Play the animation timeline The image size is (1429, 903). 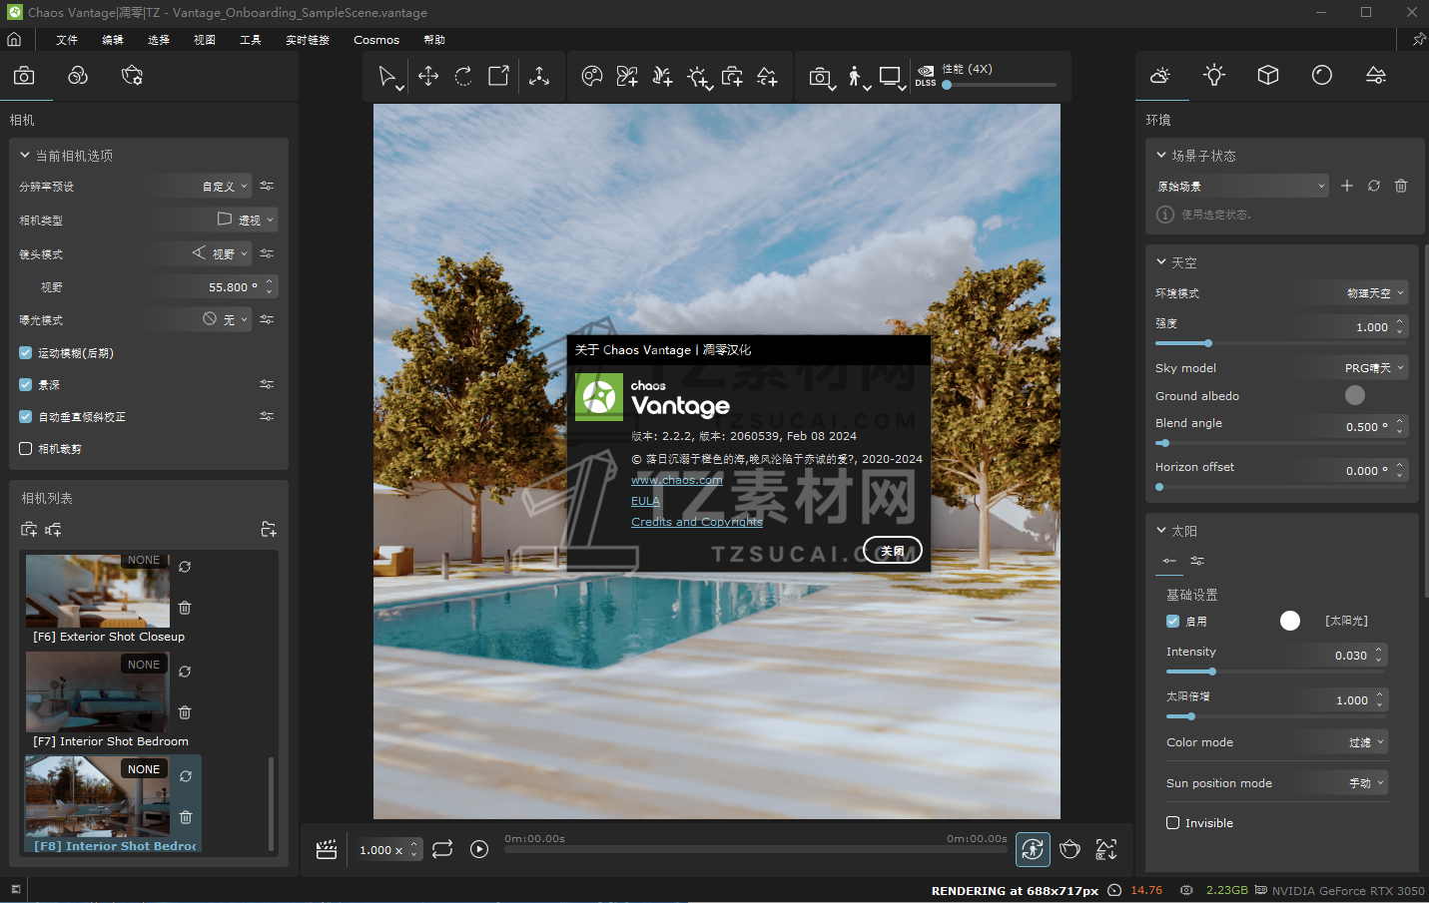pyautogui.click(x=479, y=849)
